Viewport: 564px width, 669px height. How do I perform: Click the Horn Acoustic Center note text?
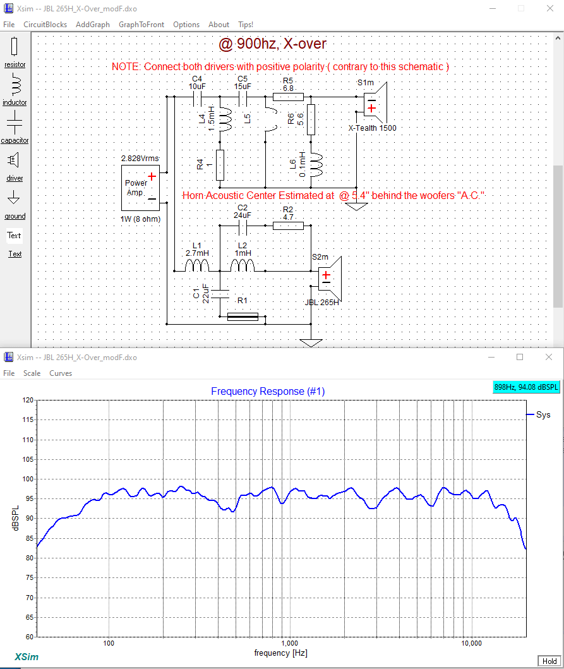pos(333,196)
